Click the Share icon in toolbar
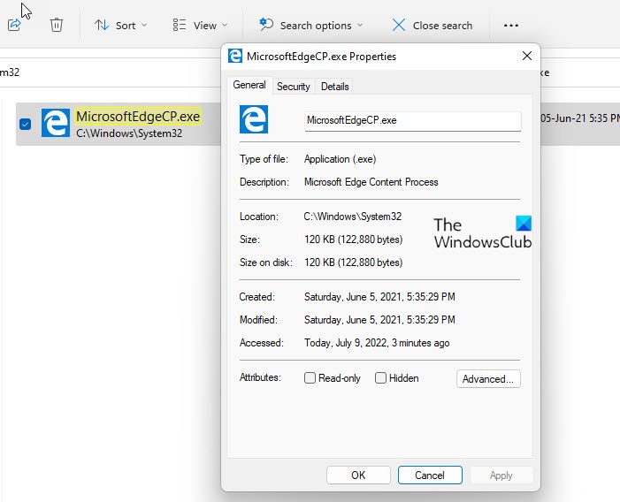 coord(14,25)
